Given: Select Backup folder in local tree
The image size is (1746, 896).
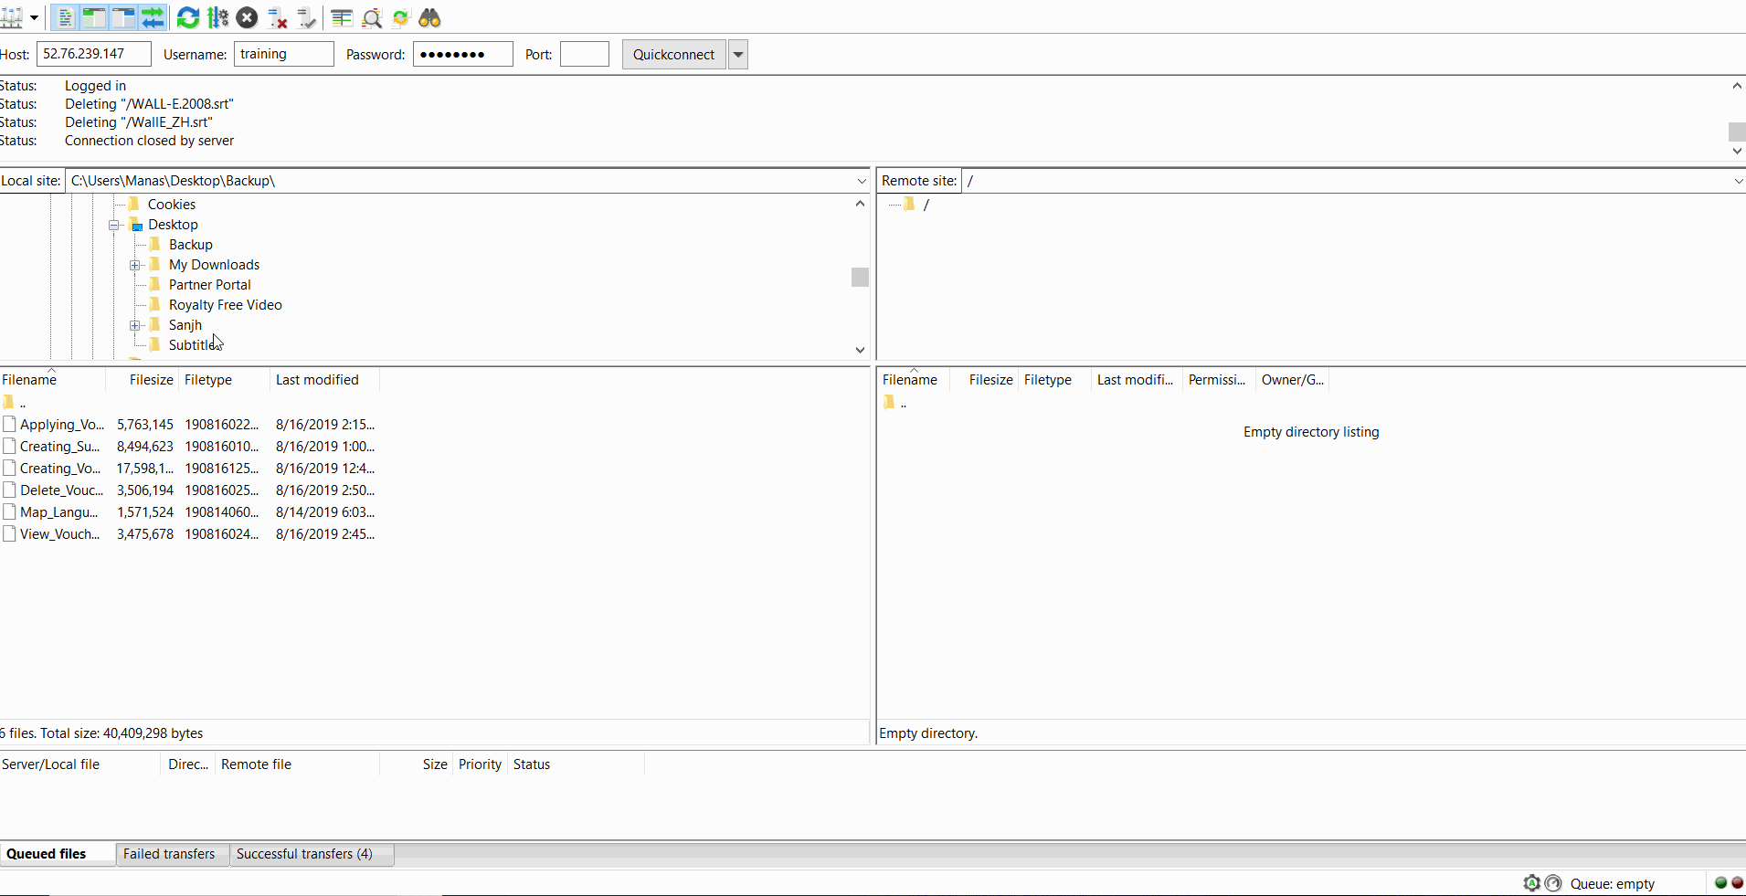Looking at the screenshot, I should pos(190,245).
